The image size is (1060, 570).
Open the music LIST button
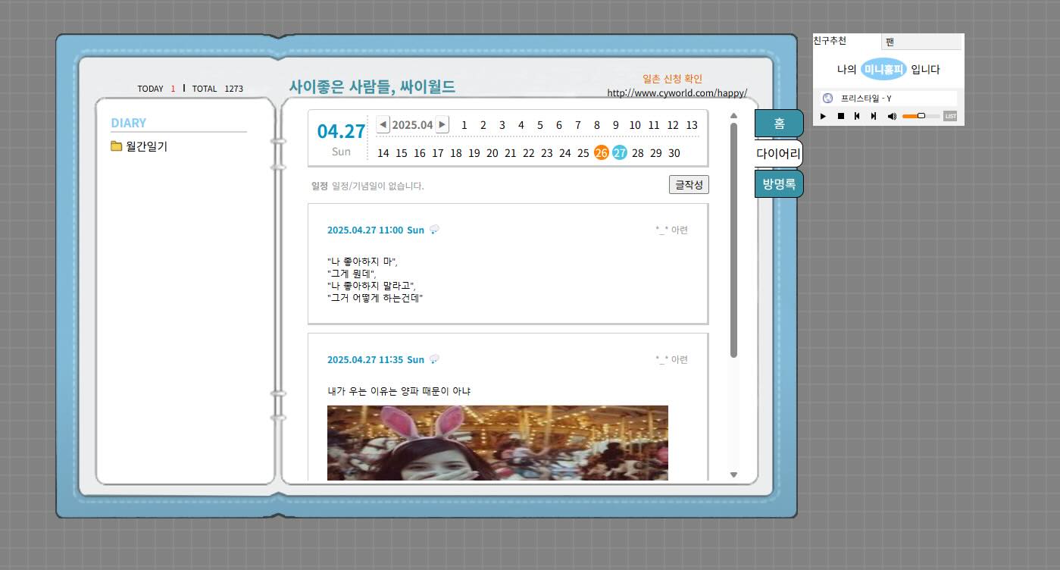[950, 116]
